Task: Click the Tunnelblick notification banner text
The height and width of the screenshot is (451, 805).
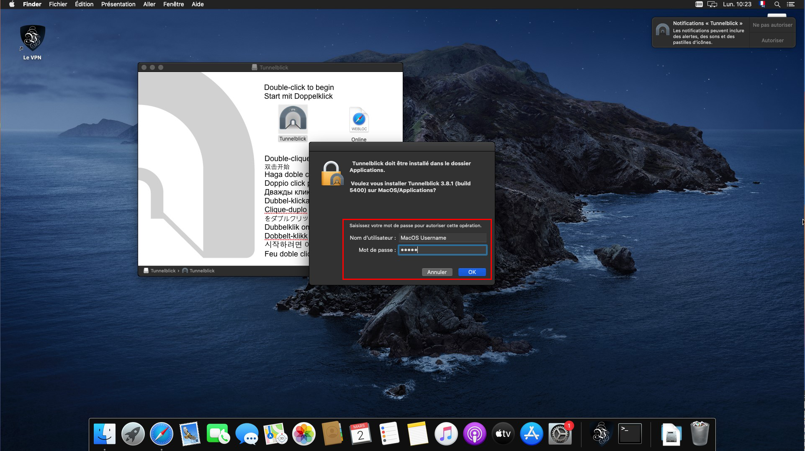Action: pos(708,33)
